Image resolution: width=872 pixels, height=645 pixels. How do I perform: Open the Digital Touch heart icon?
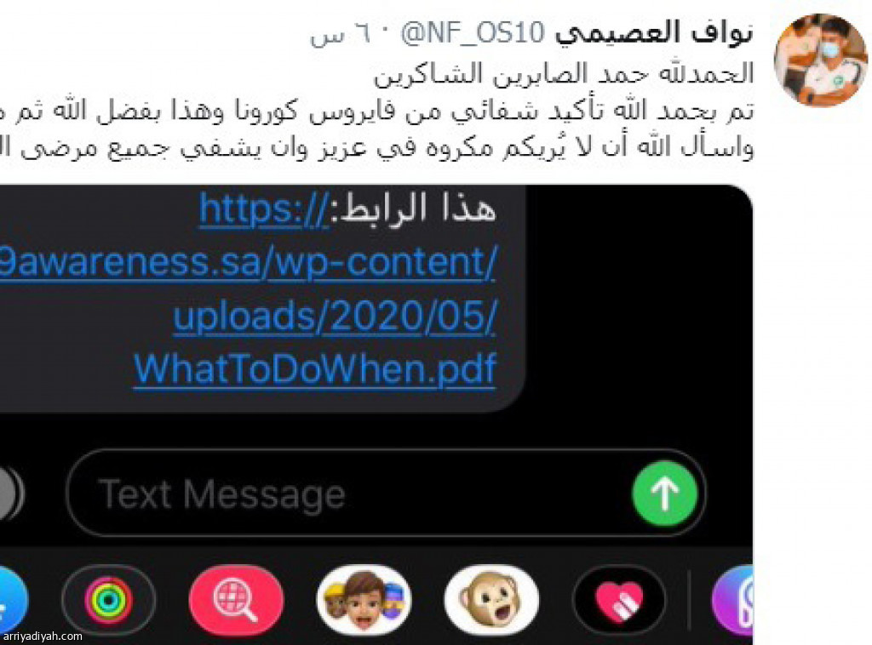point(619,600)
